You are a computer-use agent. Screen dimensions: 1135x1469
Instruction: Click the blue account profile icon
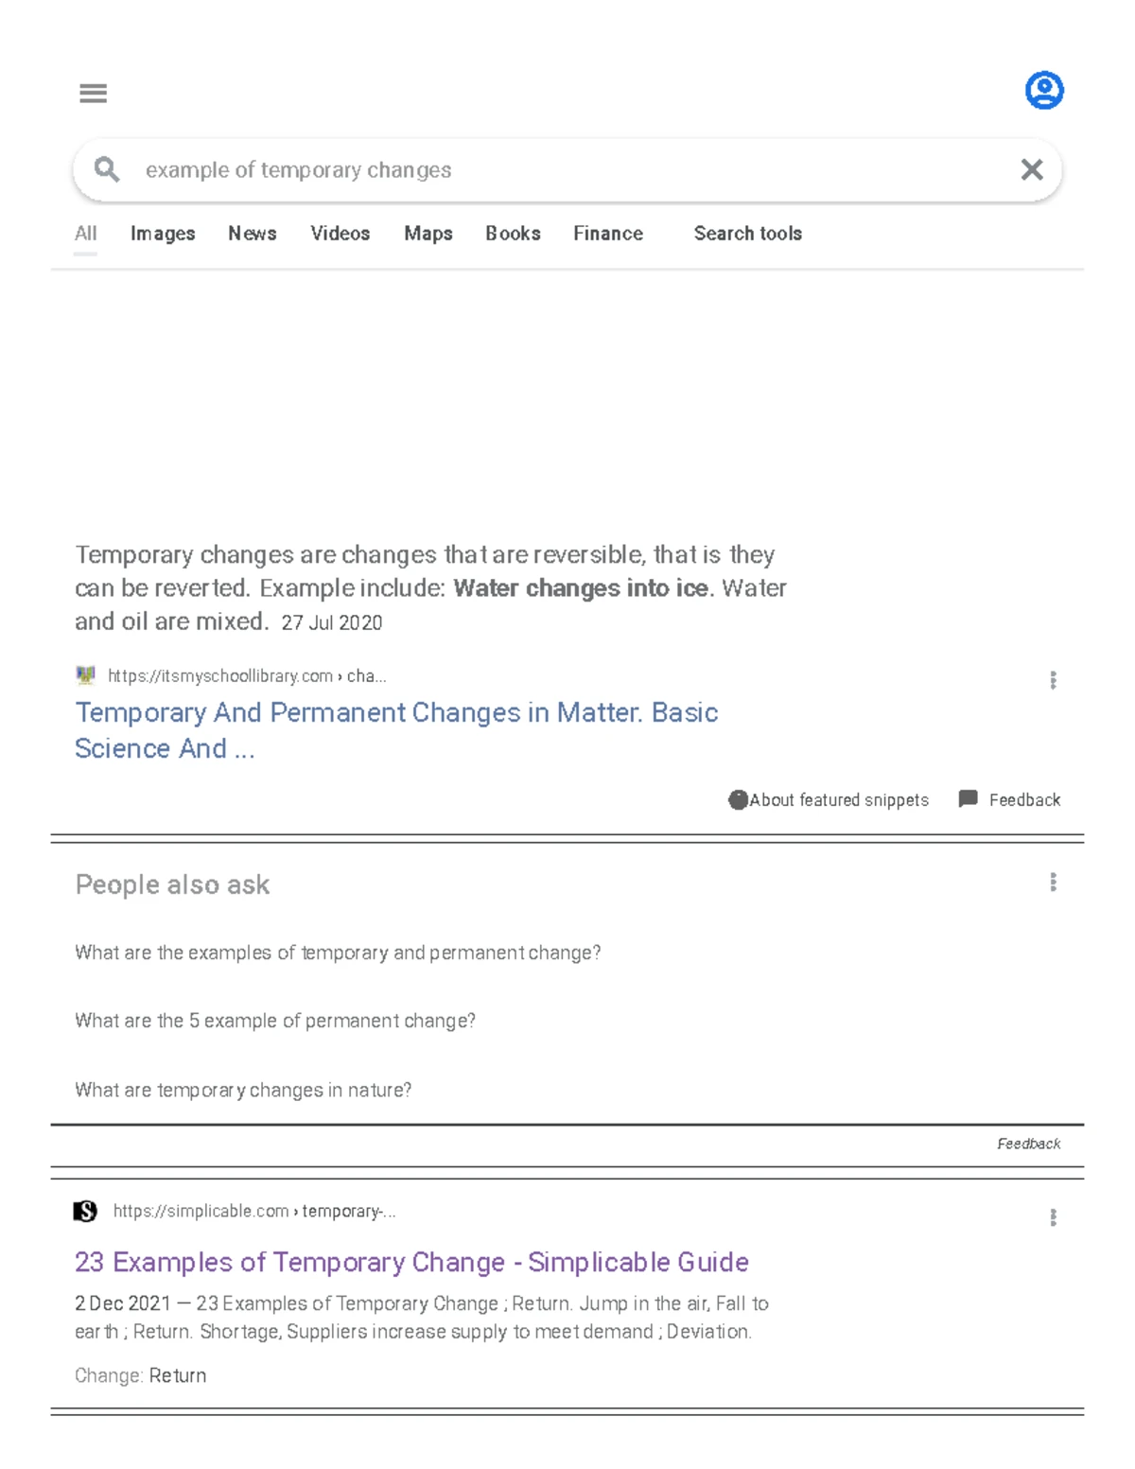pos(1044,91)
